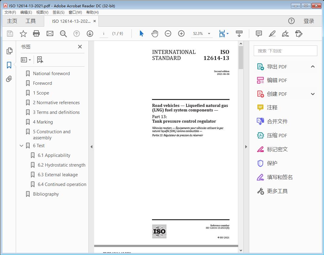Zoom out with the minus icon
324x255 pixels.
[168, 34]
